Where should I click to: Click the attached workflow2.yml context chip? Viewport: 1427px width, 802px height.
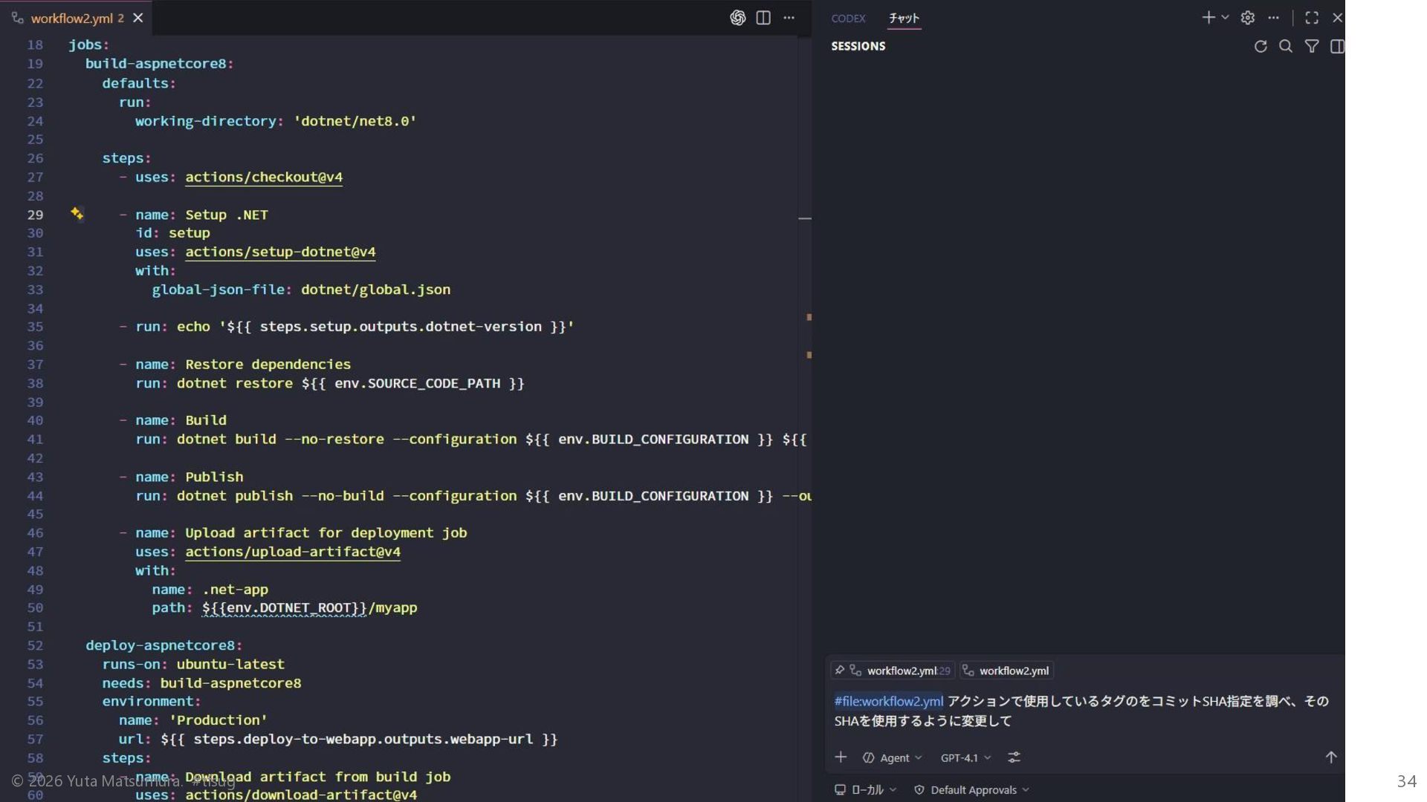[x=1007, y=671]
